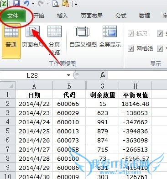The image size is (167, 179).
Task: Select column H header
Action: click(x=136, y=86)
